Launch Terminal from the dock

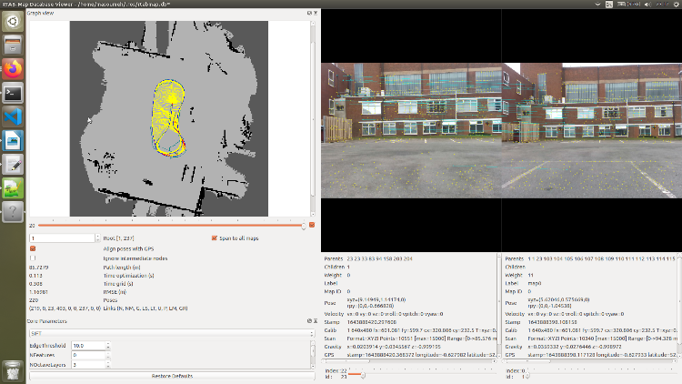coord(14,92)
